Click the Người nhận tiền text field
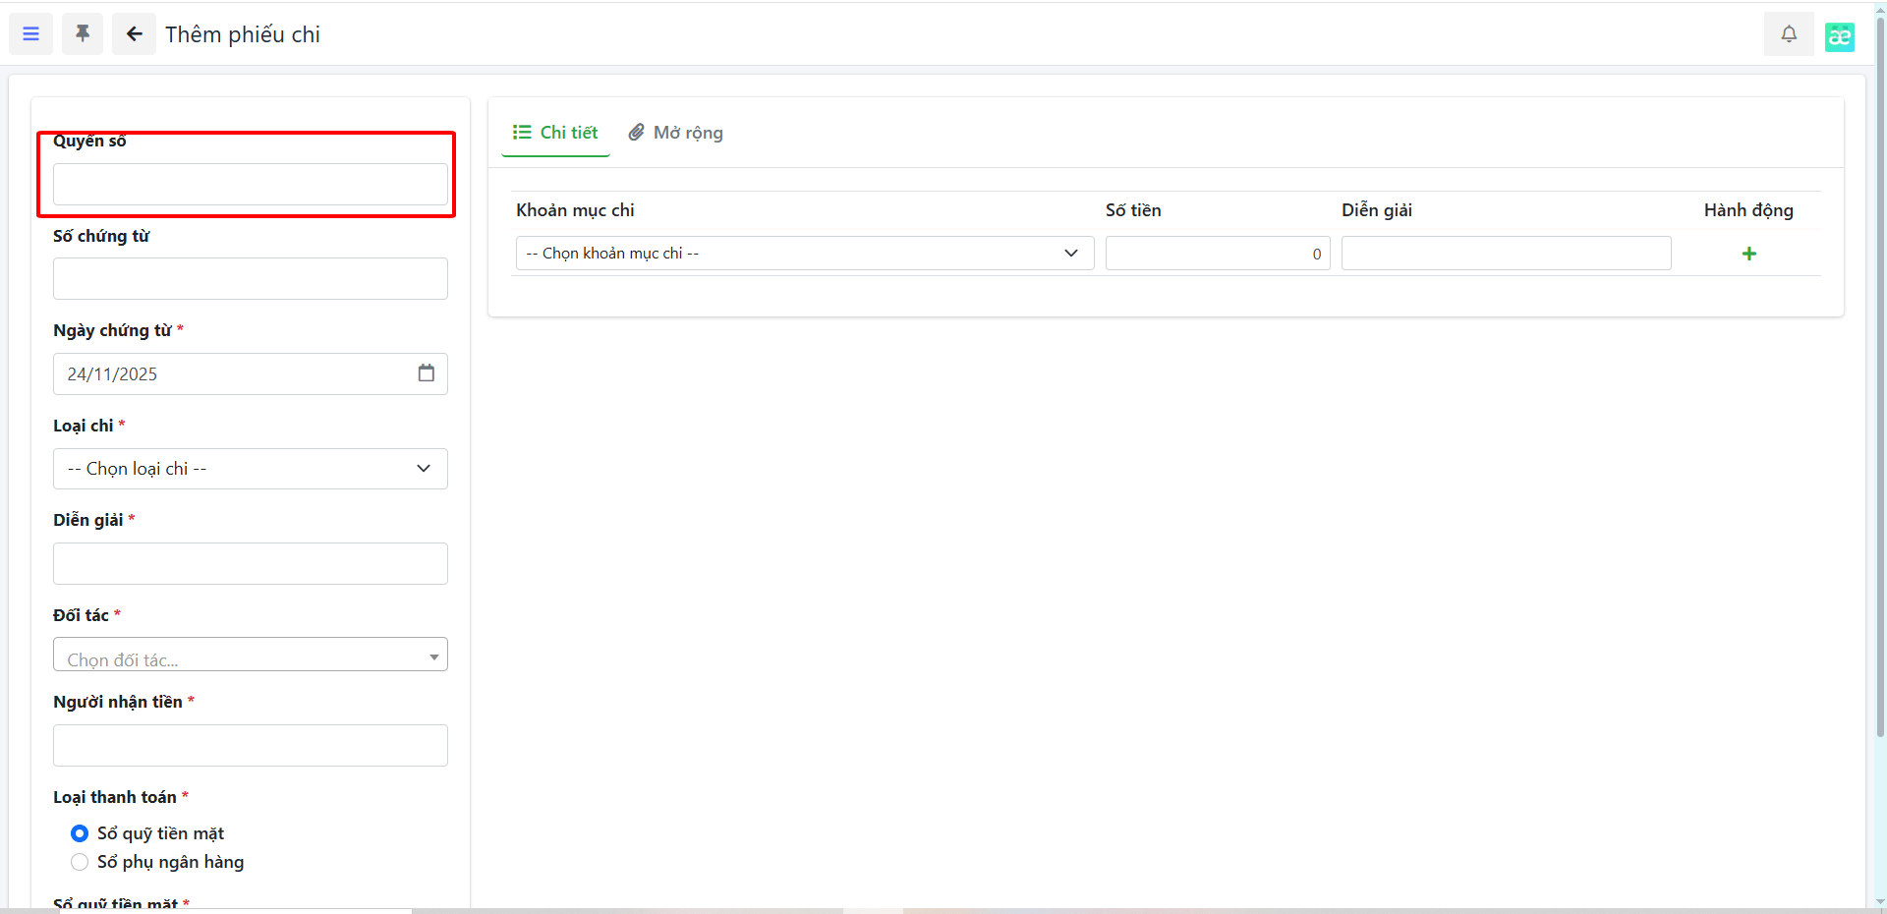 tap(250, 746)
